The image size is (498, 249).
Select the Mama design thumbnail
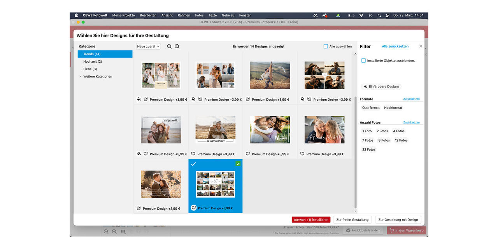(270, 130)
